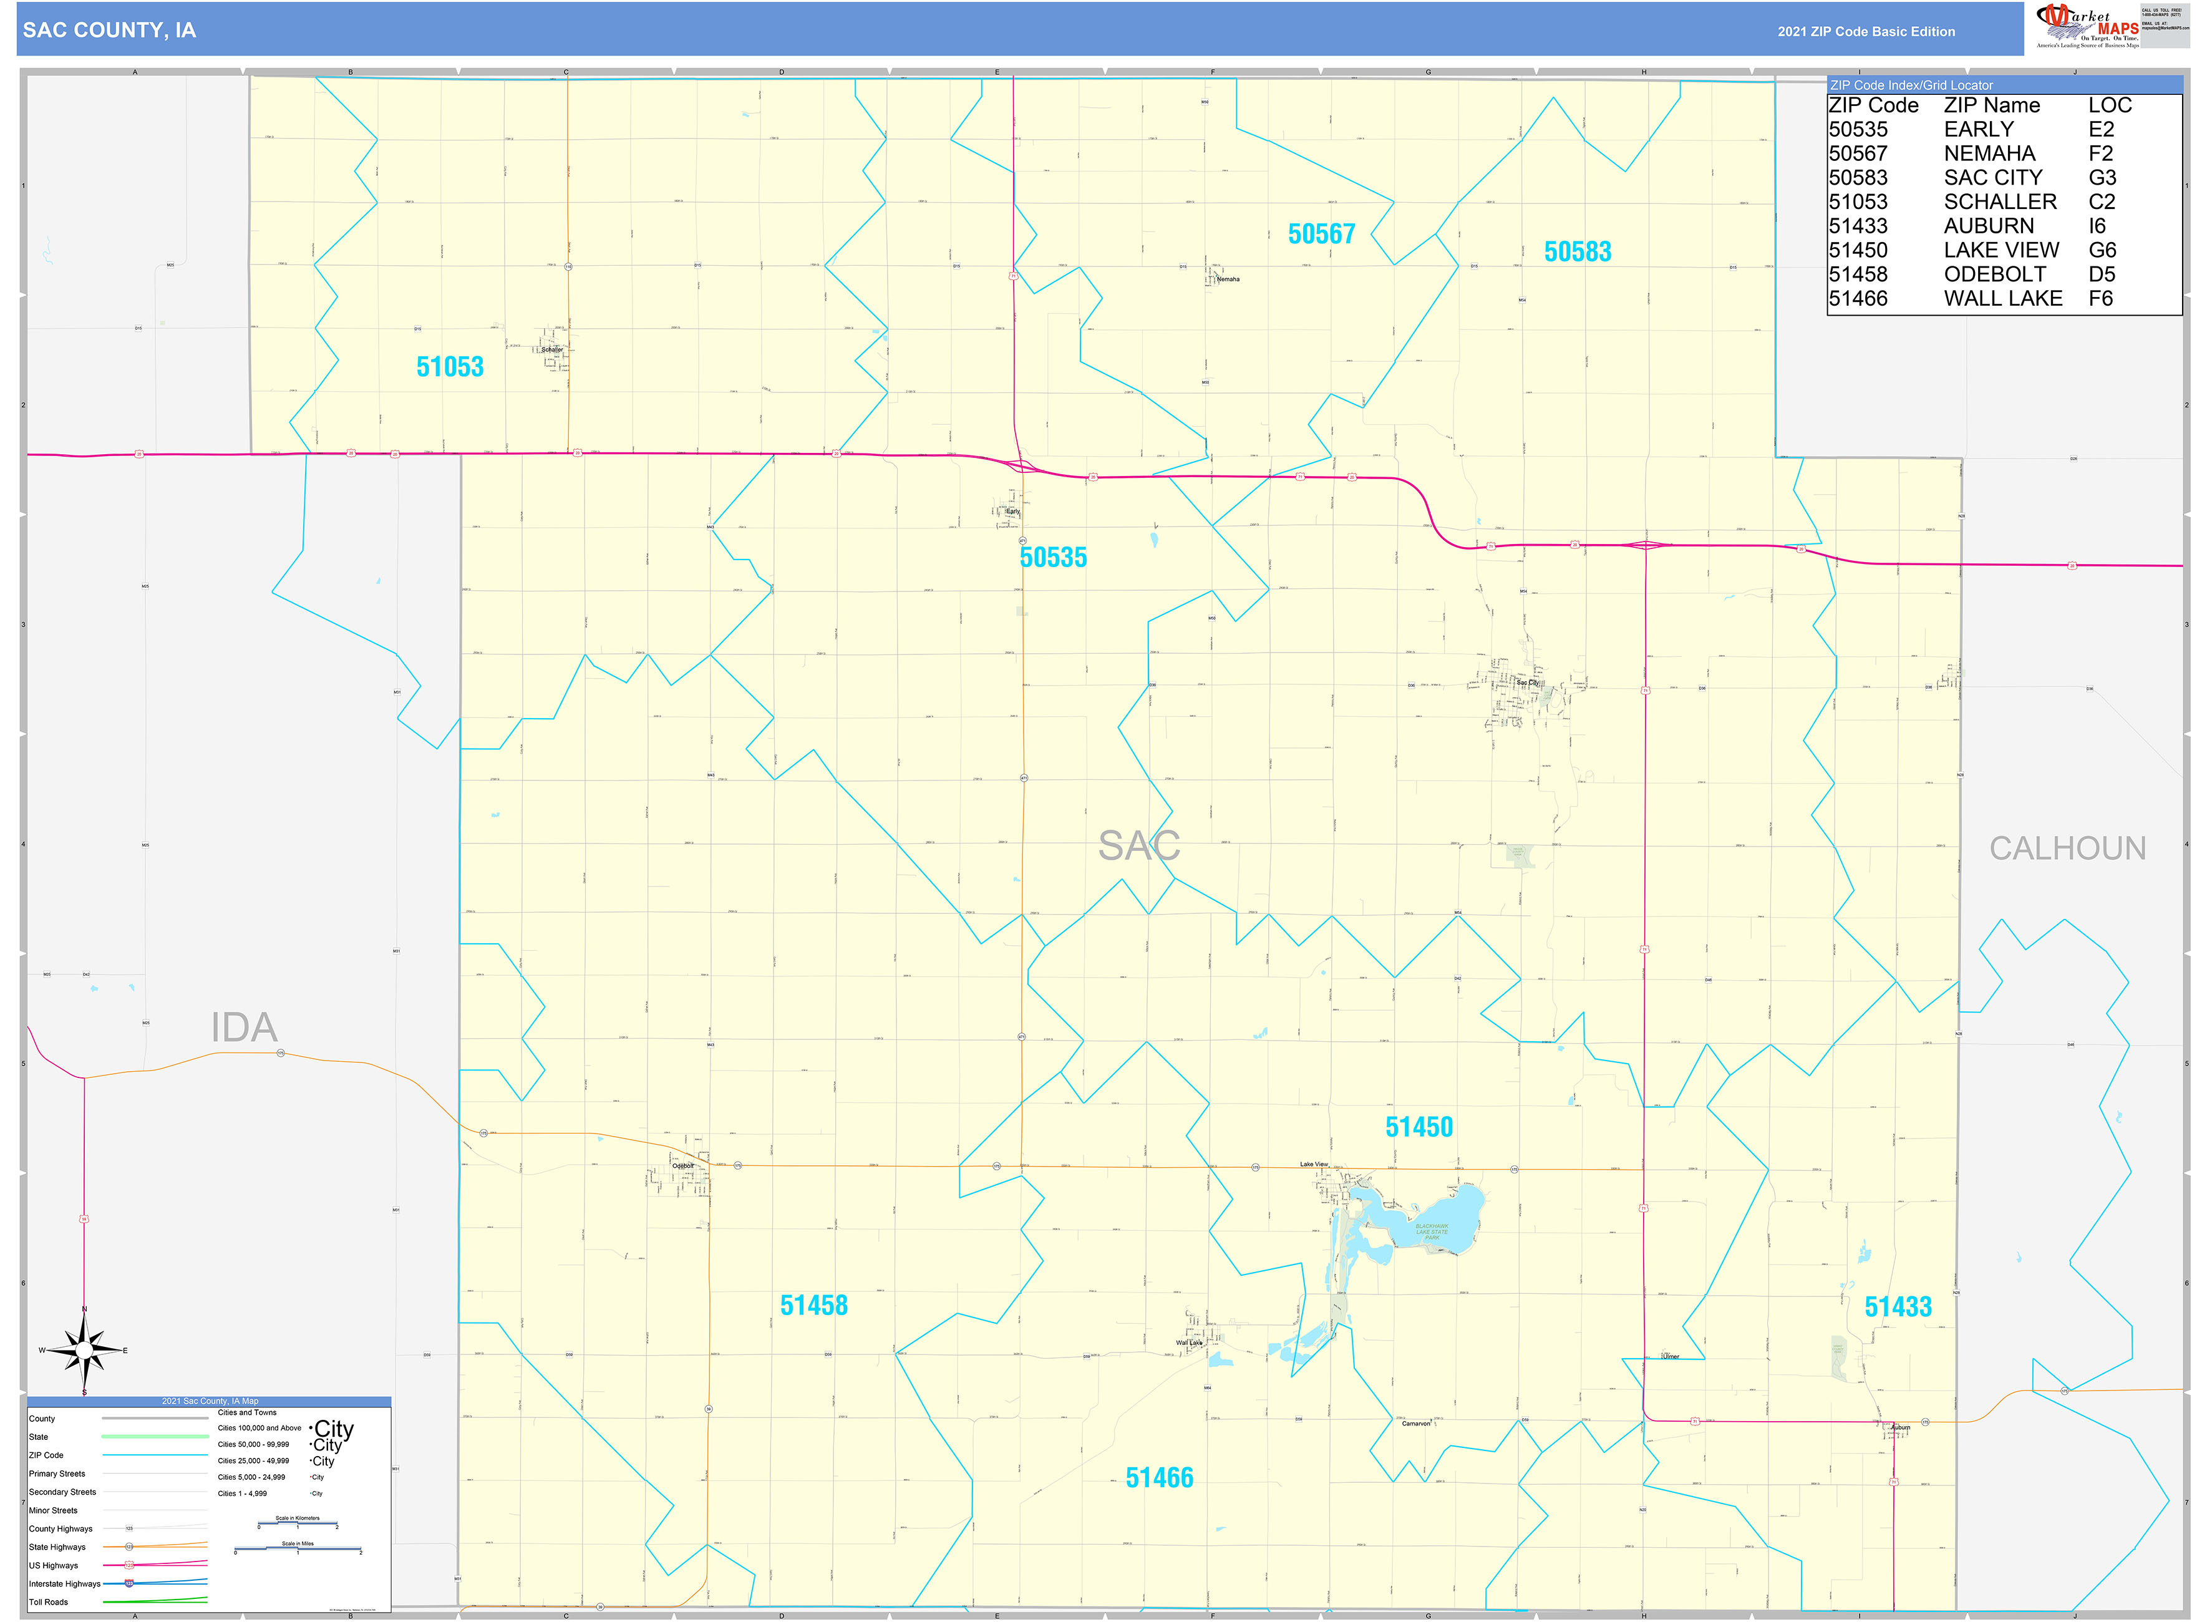
Task: Click the State green line swatch in legend
Action: point(154,1437)
